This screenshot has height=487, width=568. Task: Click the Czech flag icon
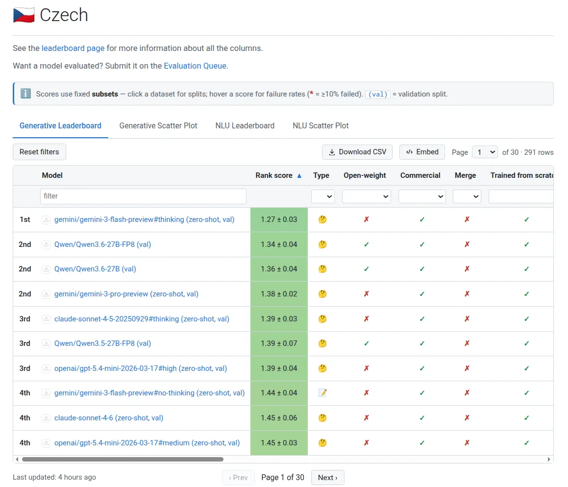pyautogui.click(x=24, y=15)
